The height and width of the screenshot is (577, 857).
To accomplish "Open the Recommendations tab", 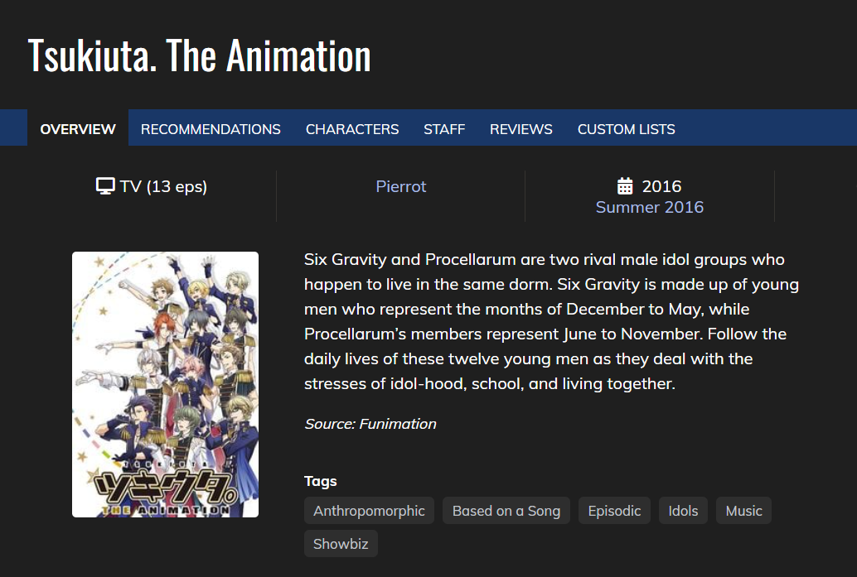I will (x=211, y=129).
